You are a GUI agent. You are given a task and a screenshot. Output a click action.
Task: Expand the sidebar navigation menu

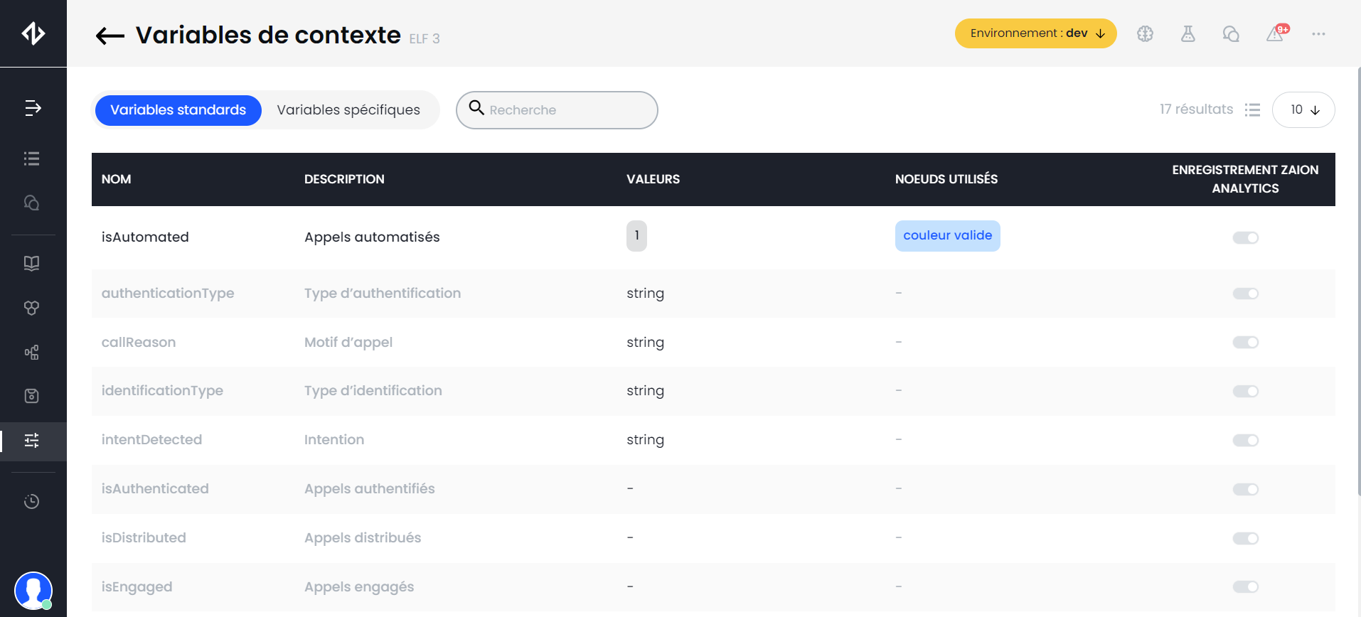click(33, 108)
